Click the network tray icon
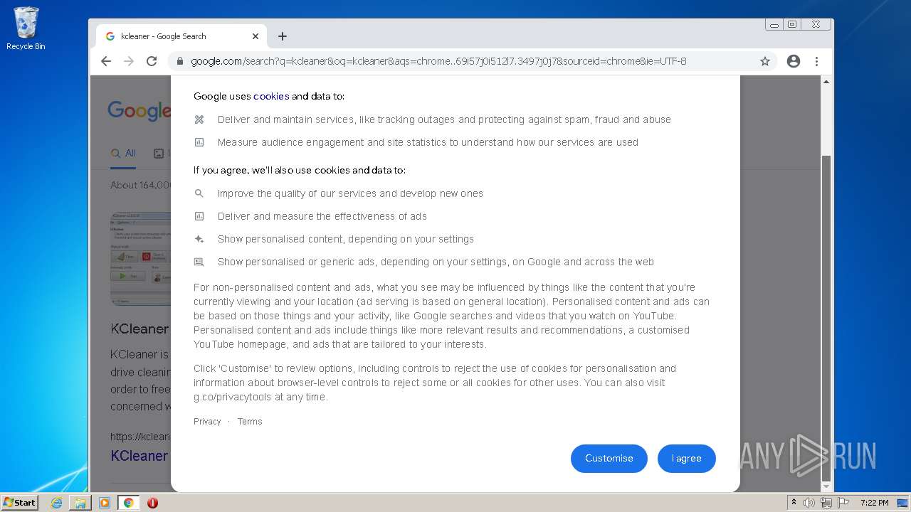 [x=826, y=503]
